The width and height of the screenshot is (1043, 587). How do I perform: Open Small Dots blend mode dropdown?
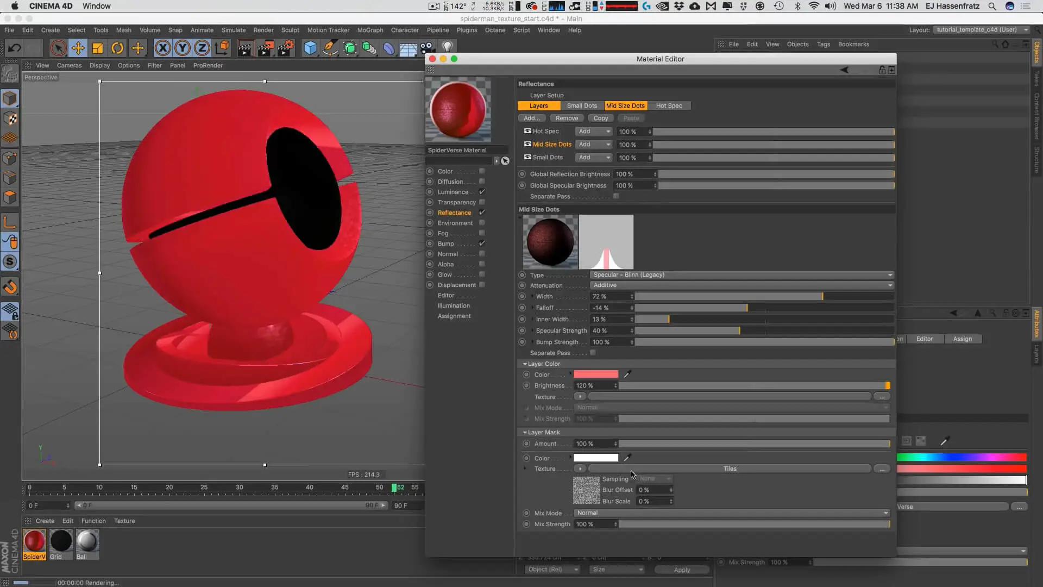[x=594, y=157]
